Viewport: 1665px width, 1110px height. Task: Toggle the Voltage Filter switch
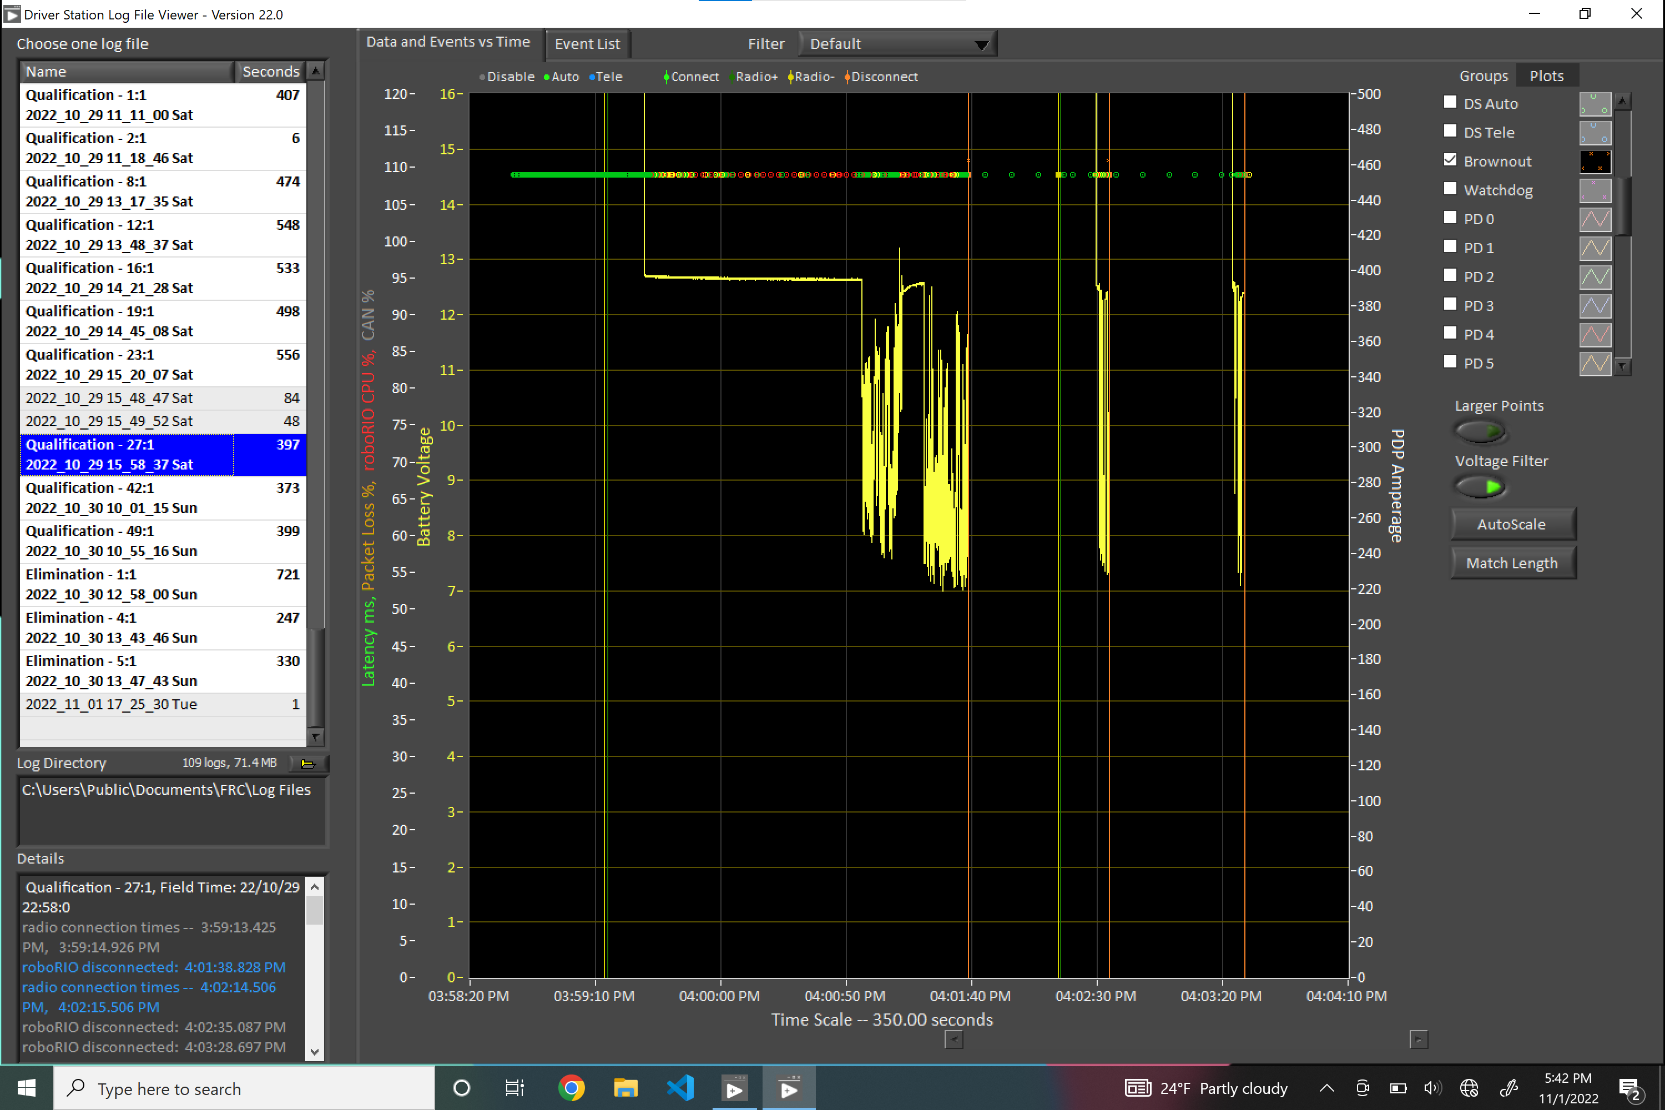click(1480, 487)
